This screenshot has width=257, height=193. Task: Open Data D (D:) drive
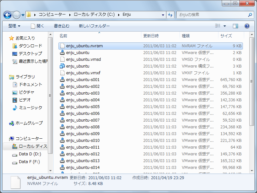30,154
